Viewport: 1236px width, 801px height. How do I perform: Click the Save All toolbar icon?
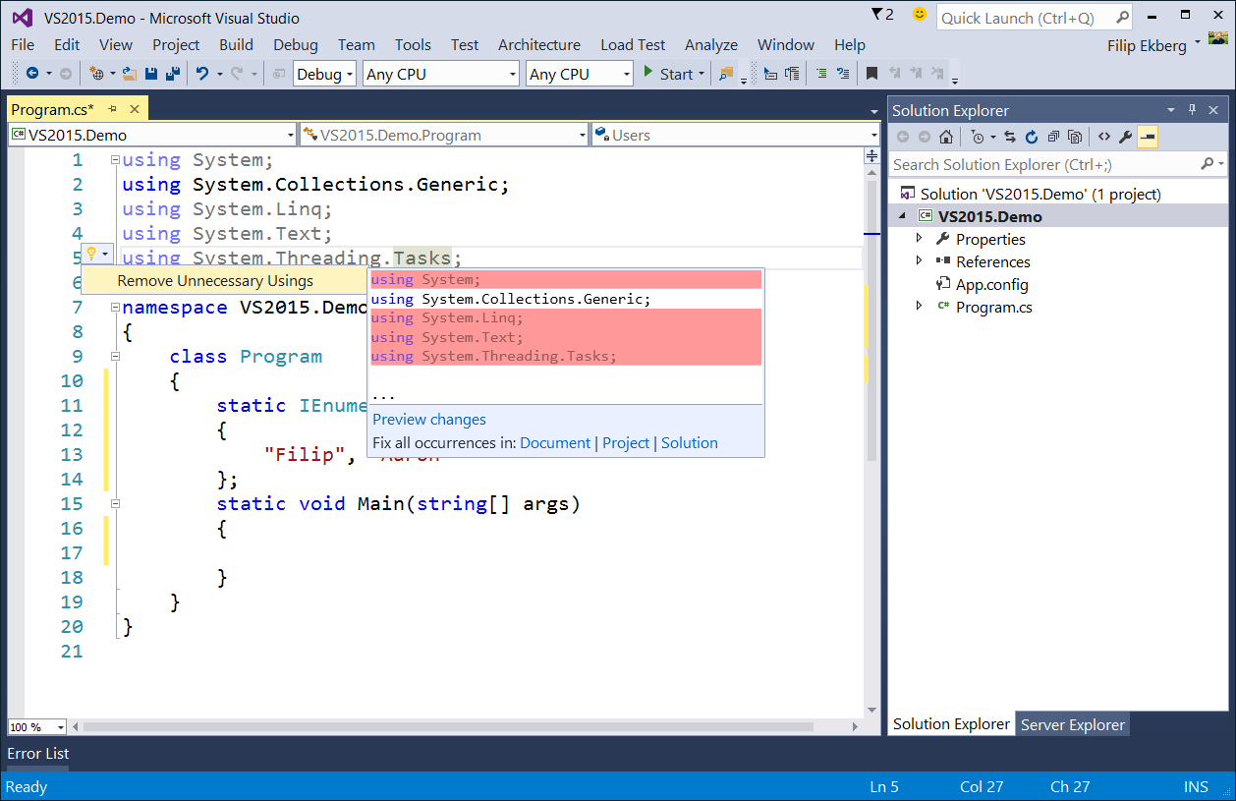click(173, 74)
